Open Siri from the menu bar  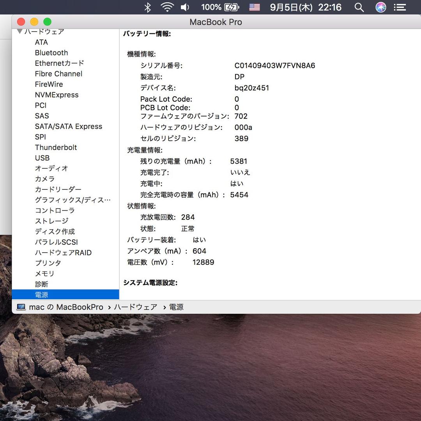(380, 7)
